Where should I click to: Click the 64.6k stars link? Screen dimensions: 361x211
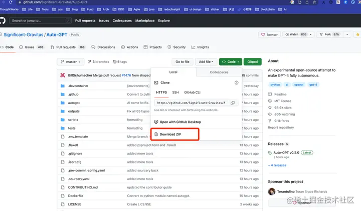pos(283,107)
